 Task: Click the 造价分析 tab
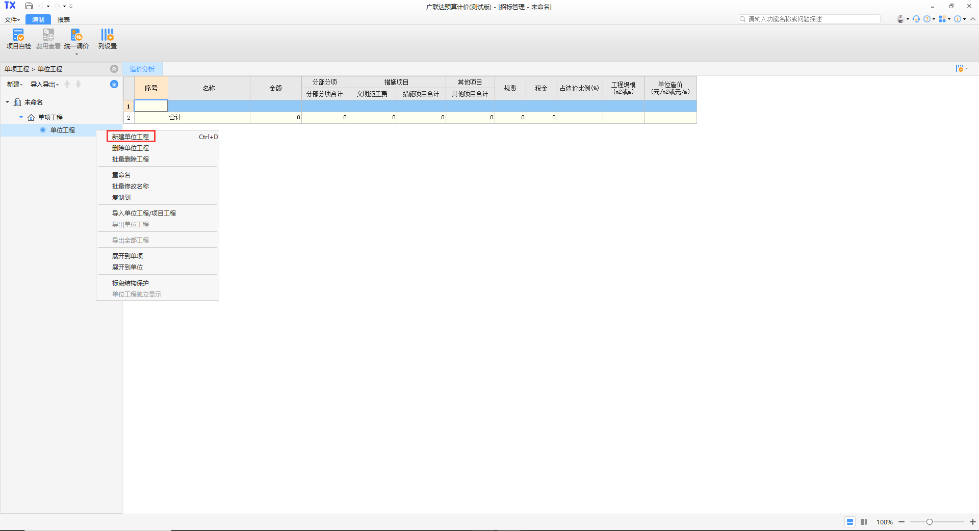[142, 69]
